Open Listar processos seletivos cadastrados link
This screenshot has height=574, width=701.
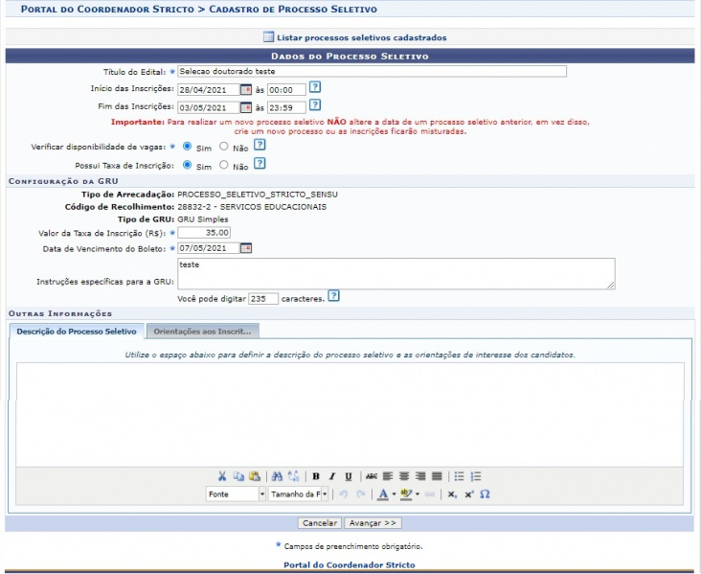pyautogui.click(x=361, y=37)
